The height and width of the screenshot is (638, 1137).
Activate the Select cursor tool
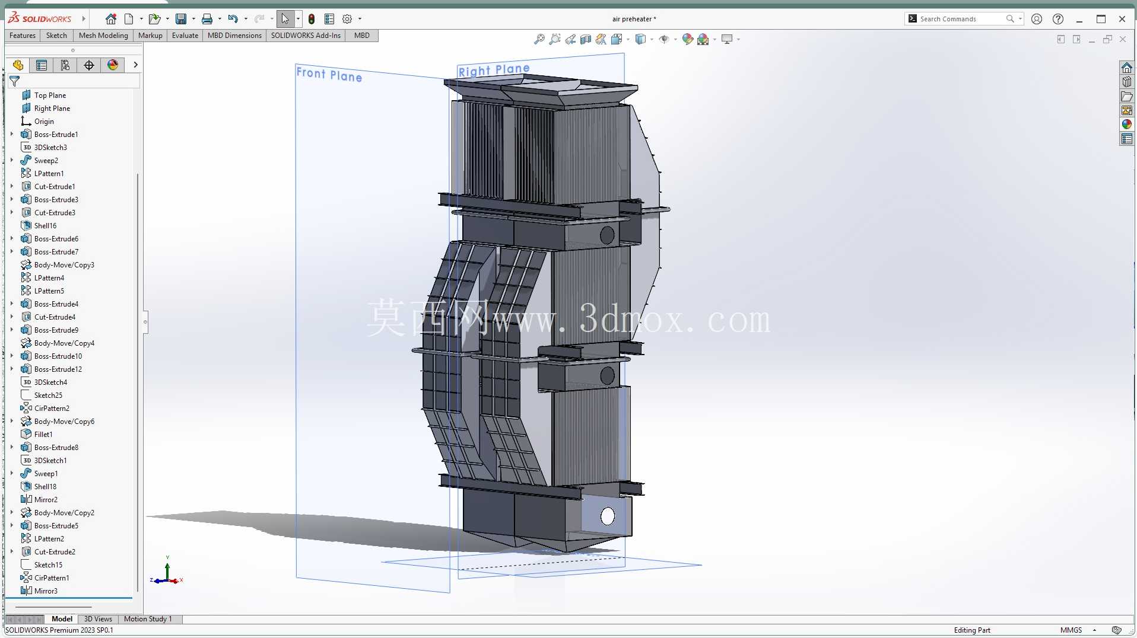285,19
